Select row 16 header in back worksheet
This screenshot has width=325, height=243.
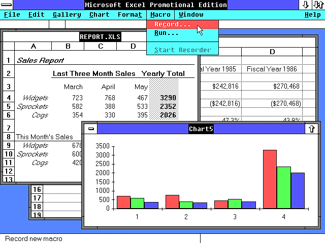pos(37,189)
